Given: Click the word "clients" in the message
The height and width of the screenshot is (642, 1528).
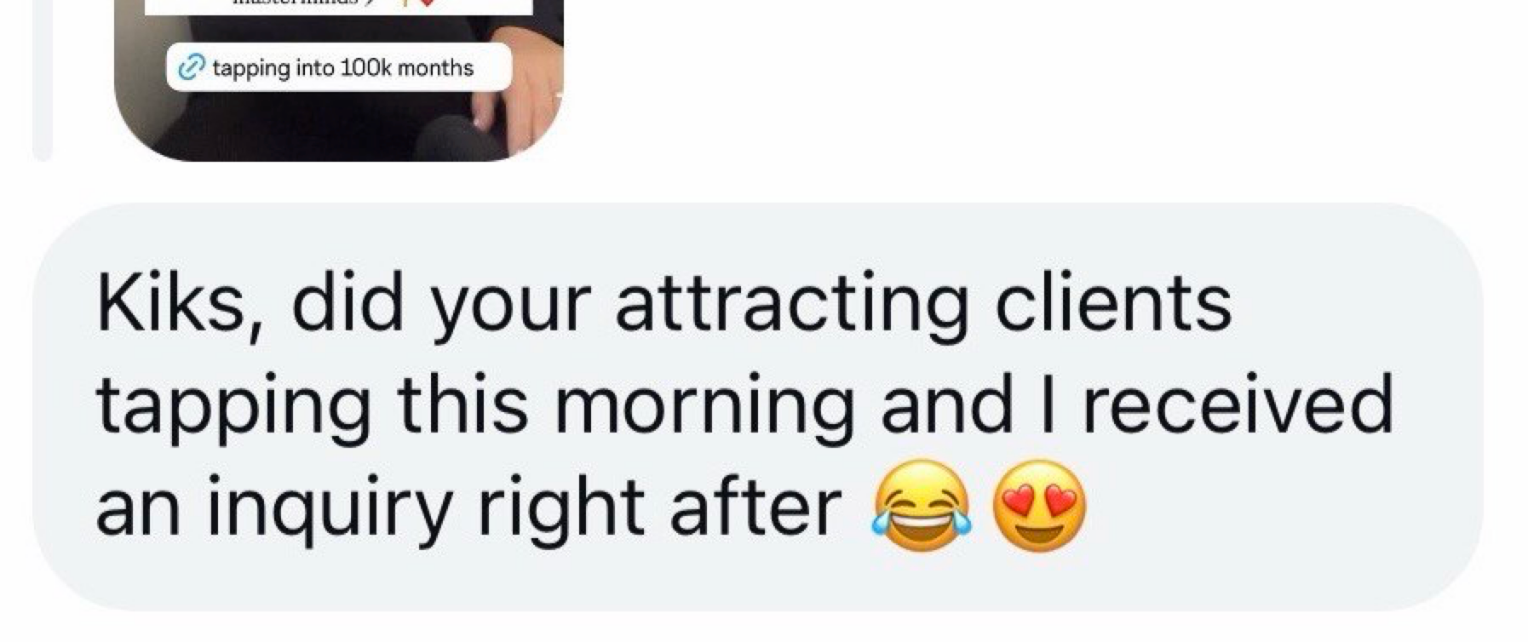Looking at the screenshot, I should pos(1112,304).
